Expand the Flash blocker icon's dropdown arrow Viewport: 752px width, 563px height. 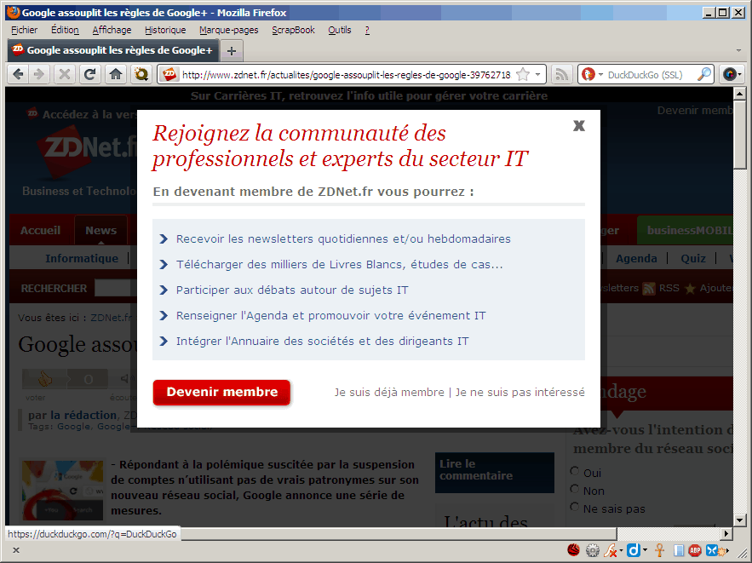coord(621,550)
